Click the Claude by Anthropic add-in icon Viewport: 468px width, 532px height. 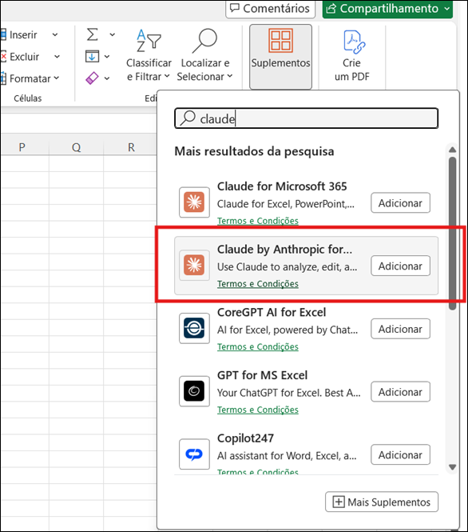[194, 266]
